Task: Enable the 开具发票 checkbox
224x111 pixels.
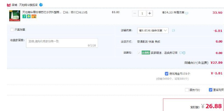Action: click(12, 30)
